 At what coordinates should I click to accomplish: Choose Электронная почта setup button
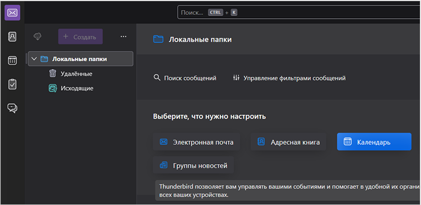coord(197,142)
